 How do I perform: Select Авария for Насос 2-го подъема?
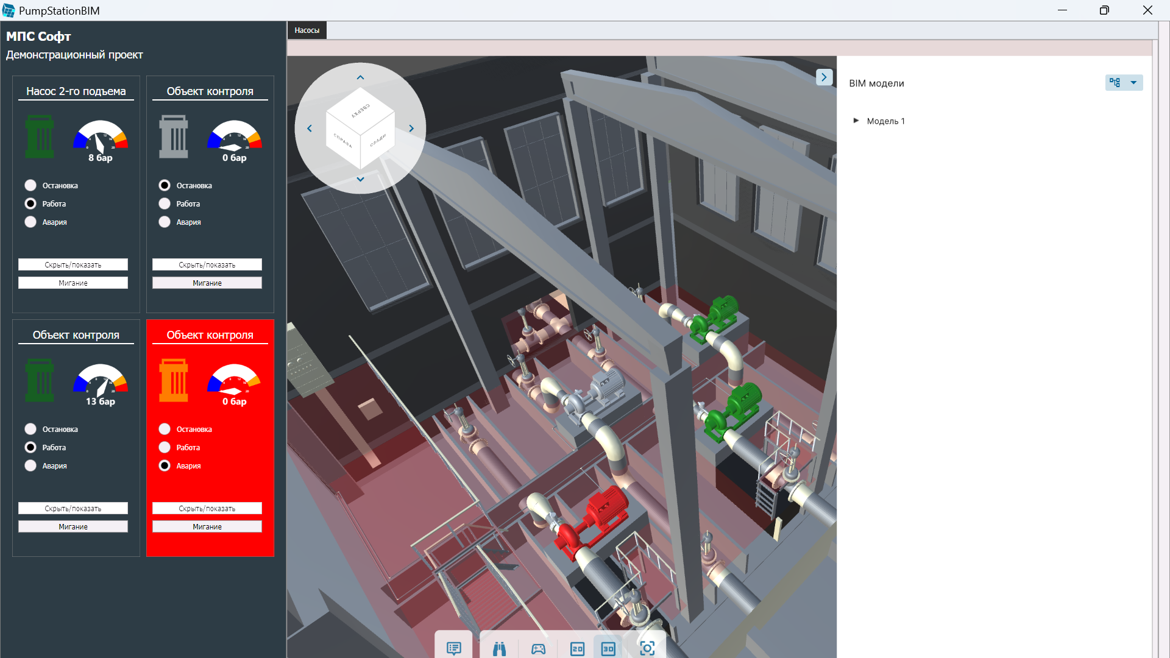(30, 222)
